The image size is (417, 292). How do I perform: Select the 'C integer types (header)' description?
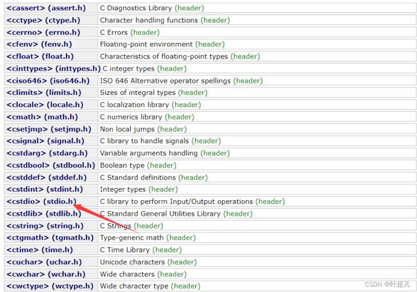[144, 69]
